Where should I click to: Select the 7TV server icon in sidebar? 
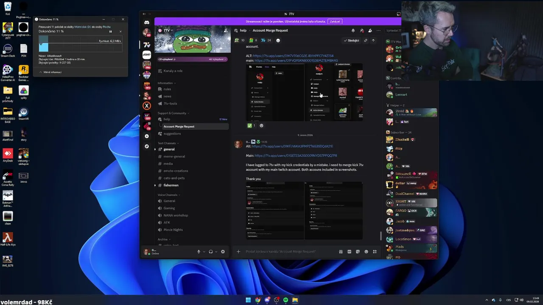(x=147, y=44)
